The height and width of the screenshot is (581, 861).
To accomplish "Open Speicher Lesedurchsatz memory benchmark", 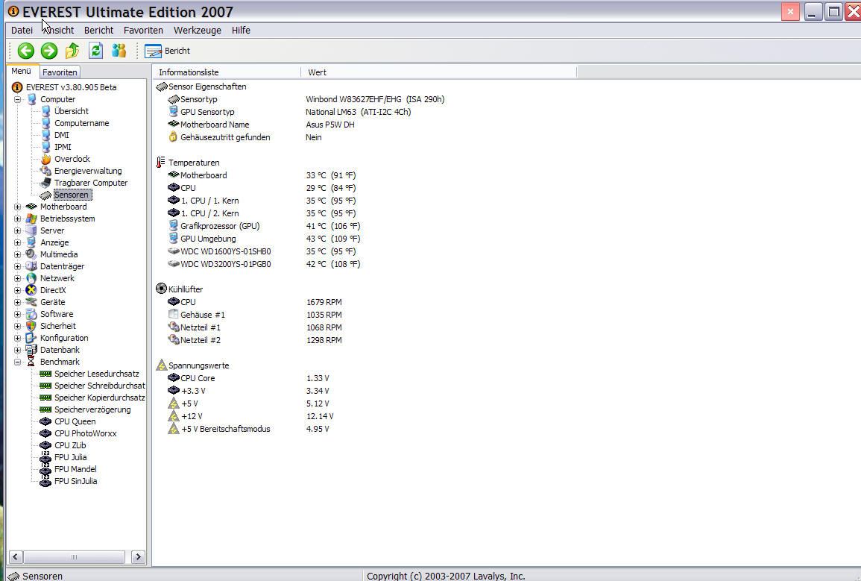I will click(x=97, y=374).
